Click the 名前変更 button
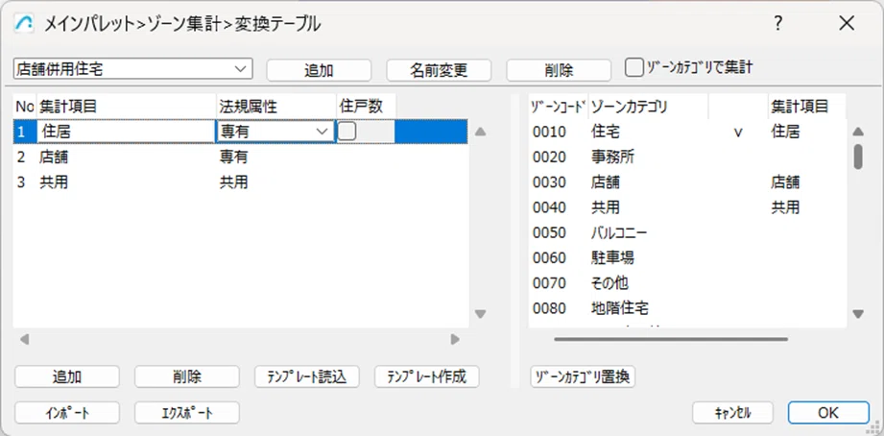This screenshot has width=884, height=436. (x=439, y=70)
